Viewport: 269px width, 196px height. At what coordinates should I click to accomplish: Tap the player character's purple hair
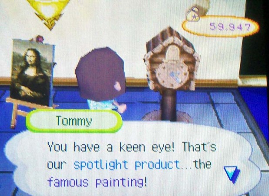[x=101, y=73]
